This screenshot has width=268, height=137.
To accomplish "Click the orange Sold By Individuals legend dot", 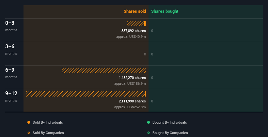I will click(x=29, y=122).
